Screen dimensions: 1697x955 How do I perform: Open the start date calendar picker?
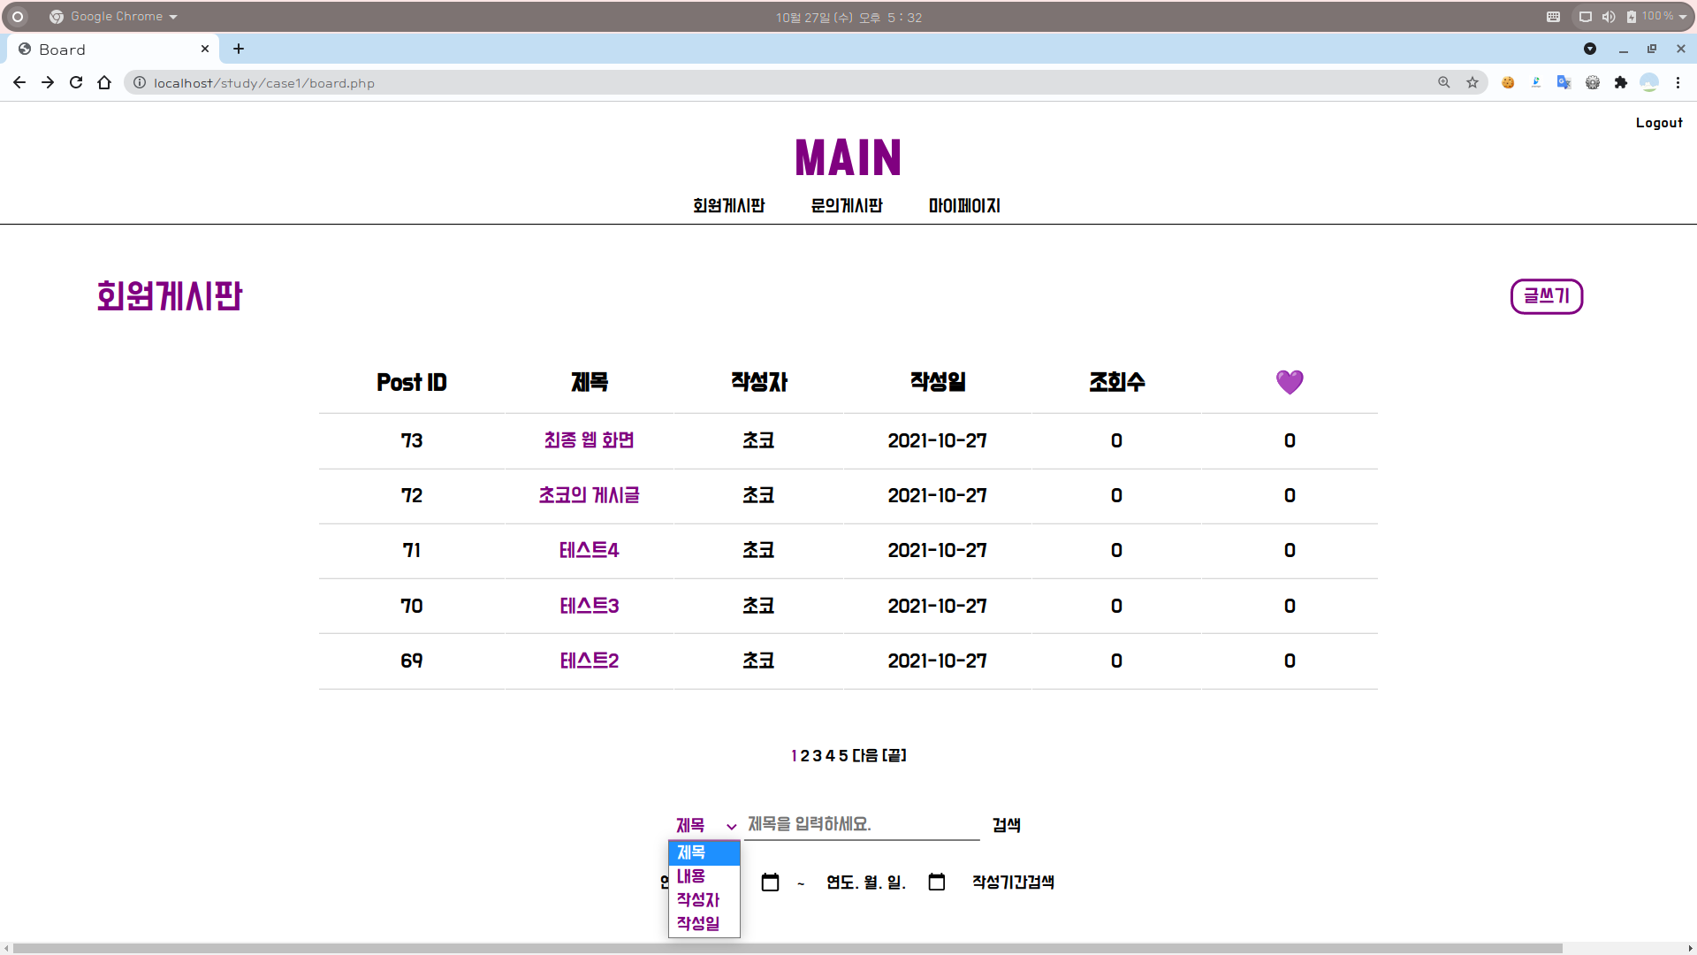click(x=770, y=882)
